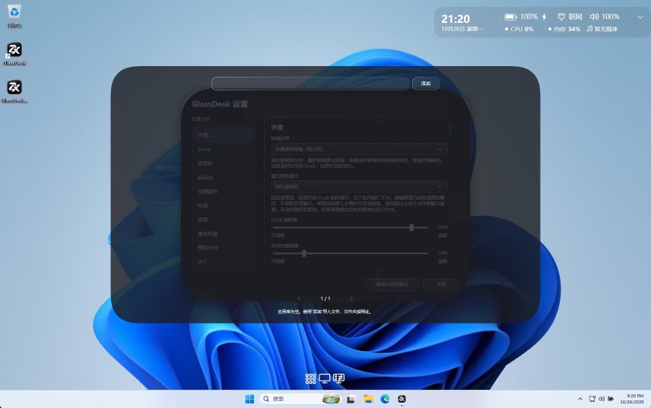This screenshot has width=651, height=408.
Task: Open the Recycle Bin desktop icon
Action: pos(14,16)
